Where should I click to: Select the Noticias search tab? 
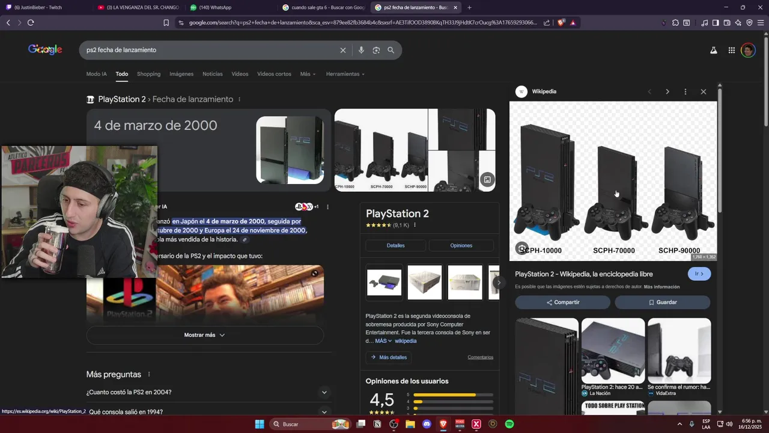click(x=213, y=74)
